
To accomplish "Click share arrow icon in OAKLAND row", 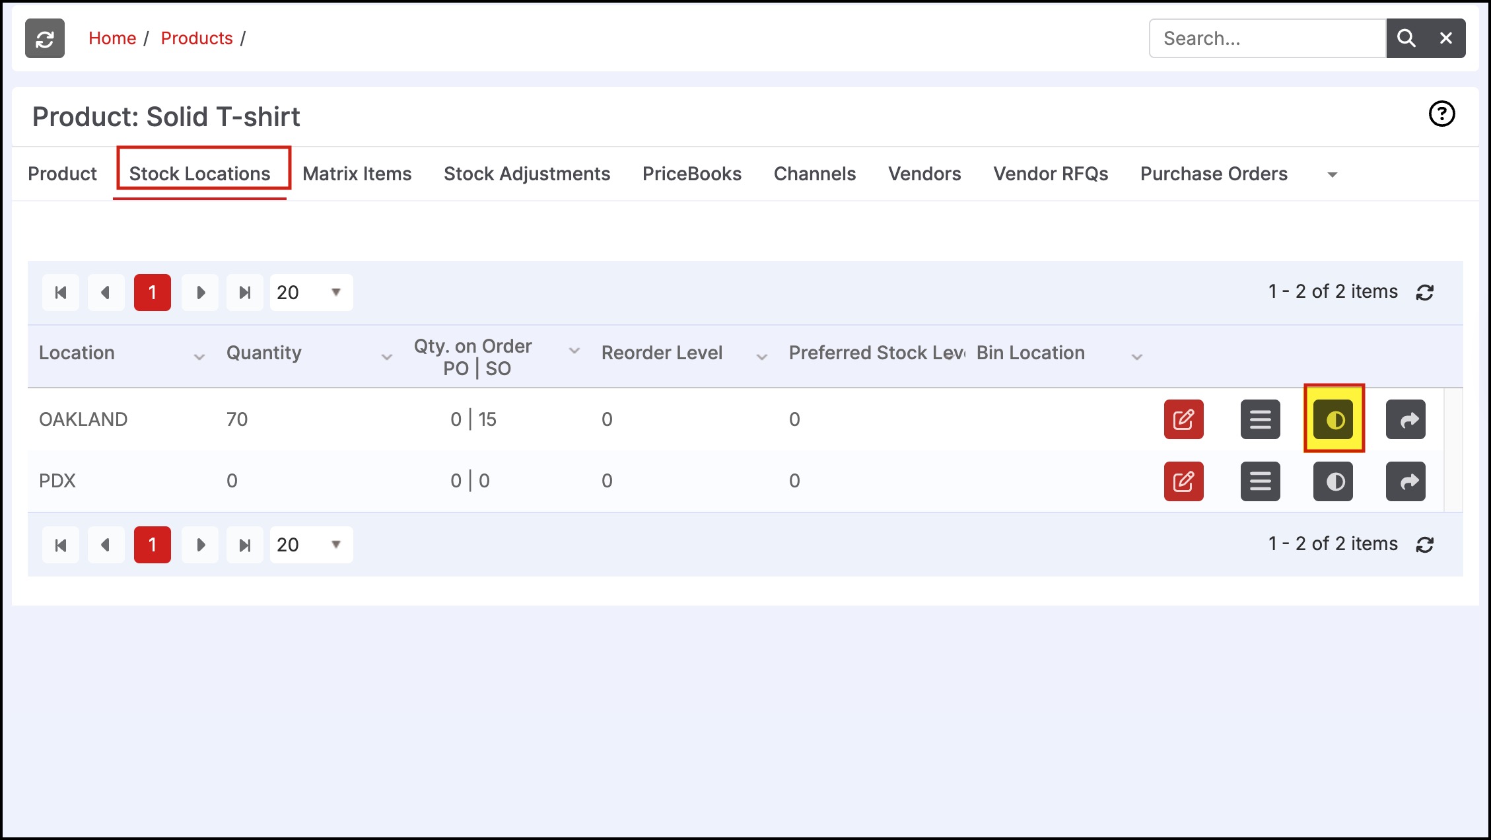I will tap(1406, 419).
